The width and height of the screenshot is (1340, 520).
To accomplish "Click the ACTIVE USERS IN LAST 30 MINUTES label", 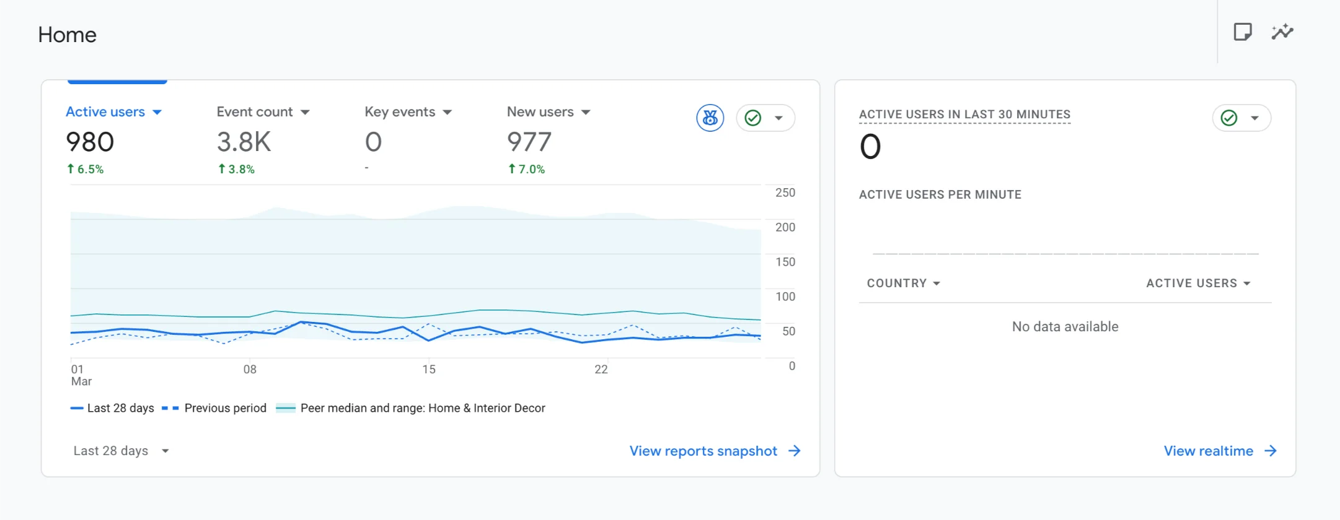I will click(x=964, y=115).
